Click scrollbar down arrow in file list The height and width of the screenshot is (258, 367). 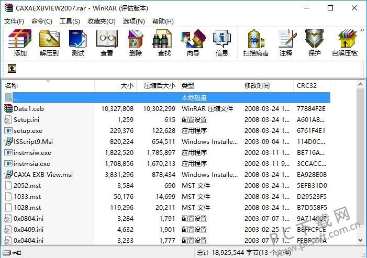[x=360, y=240]
